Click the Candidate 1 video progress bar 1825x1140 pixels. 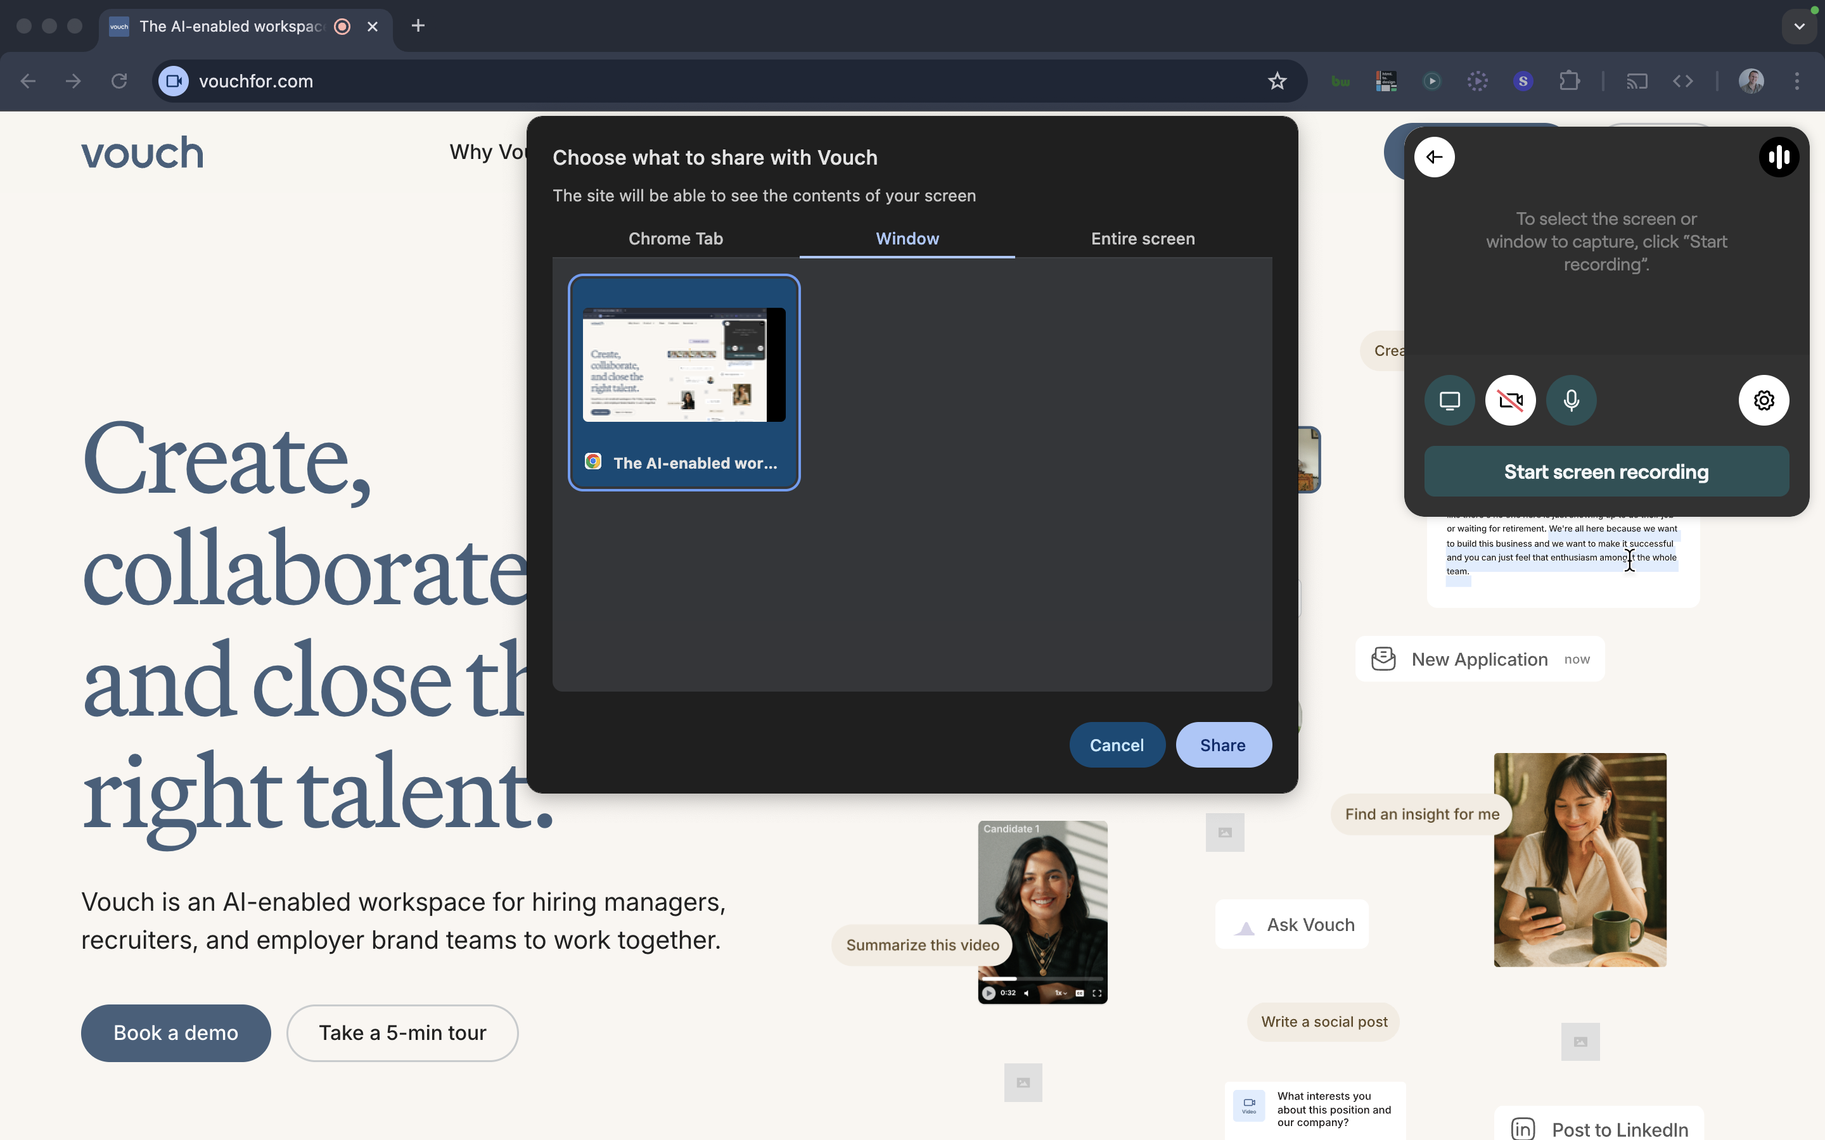[1043, 978]
